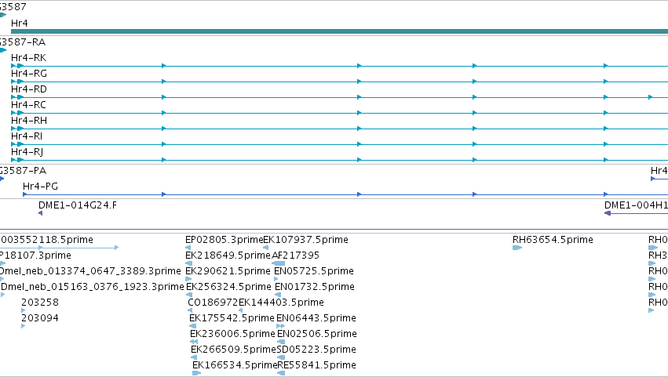Click the start arrow of Hr4-PG feature
The width and height of the screenshot is (668, 377).
point(25,194)
